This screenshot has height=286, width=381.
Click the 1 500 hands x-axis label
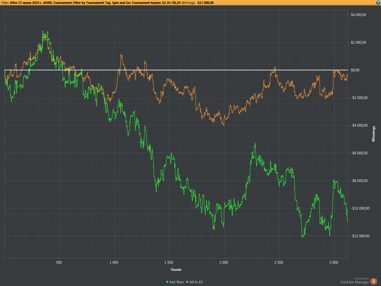pos(169,263)
